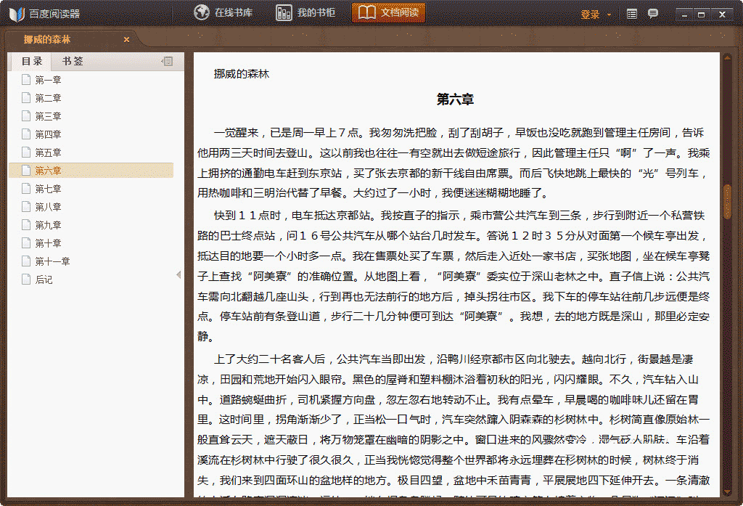Open chapter 第四章 in the contents

pos(48,134)
